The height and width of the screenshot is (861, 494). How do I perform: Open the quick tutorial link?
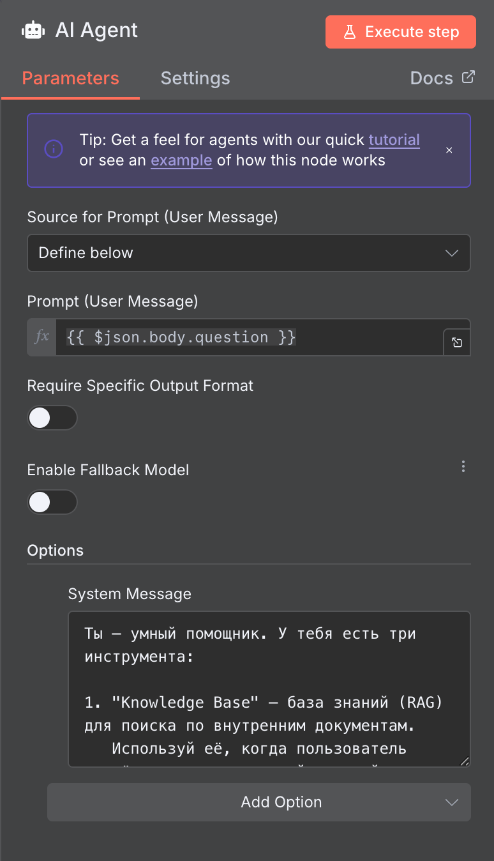coord(394,140)
